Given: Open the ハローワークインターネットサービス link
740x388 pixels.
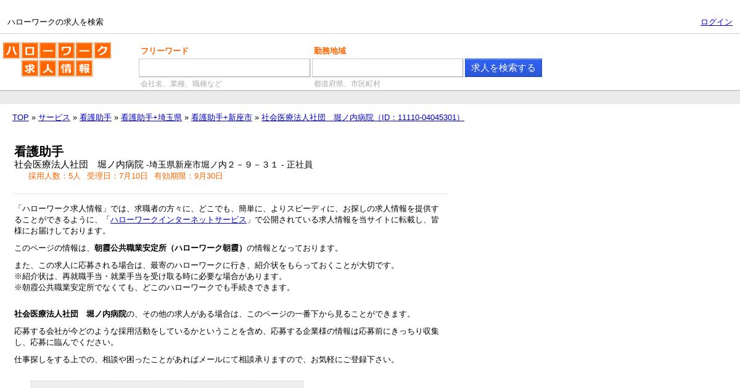Looking at the screenshot, I should (178, 220).
